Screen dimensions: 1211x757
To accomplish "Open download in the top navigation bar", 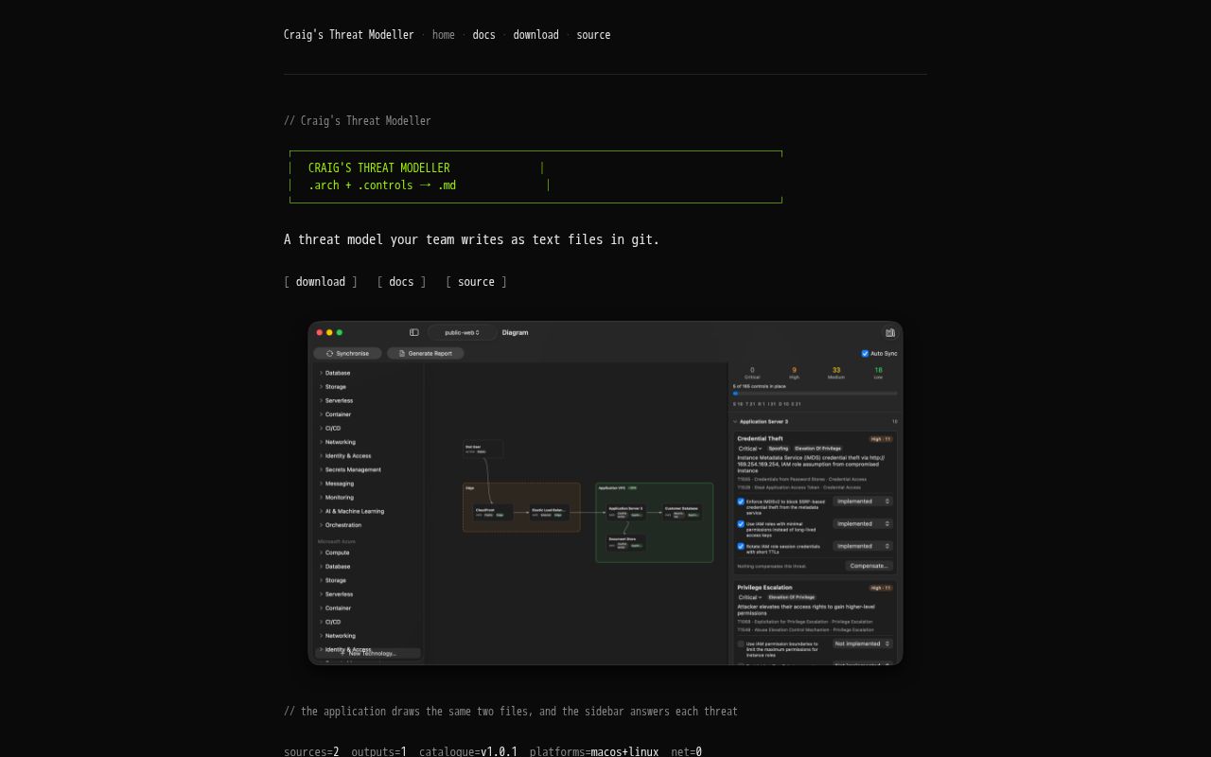I will coord(535,35).
